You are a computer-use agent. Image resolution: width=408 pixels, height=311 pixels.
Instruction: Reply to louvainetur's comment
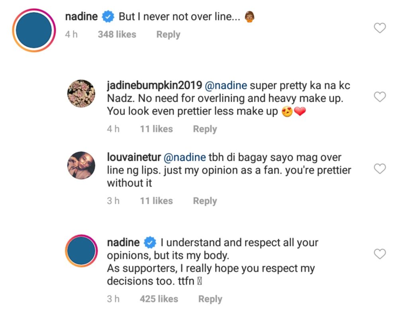click(205, 201)
